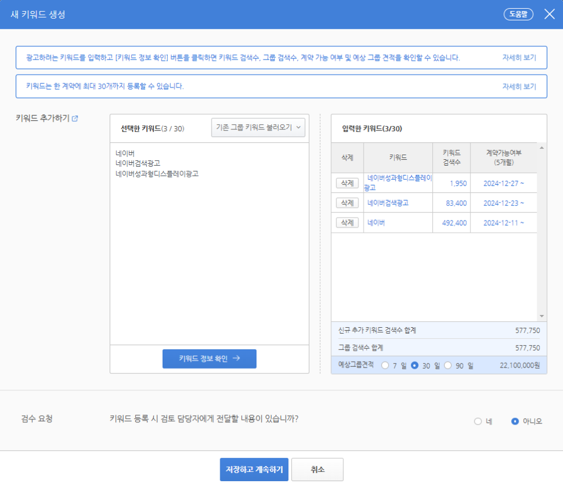Click scrollbar down arrow in keyword table
Screen dimensions: 563x487
coord(541,316)
